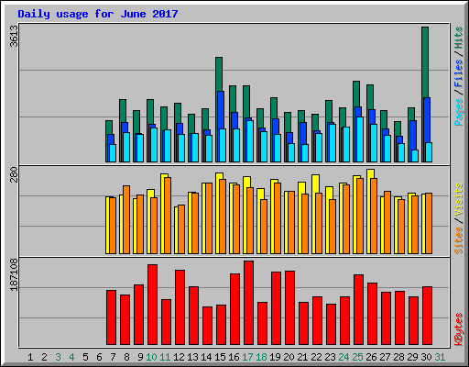Click the red KBytes bar for day 7
The width and height of the screenshot is (469, 367).
pos(111,317)
